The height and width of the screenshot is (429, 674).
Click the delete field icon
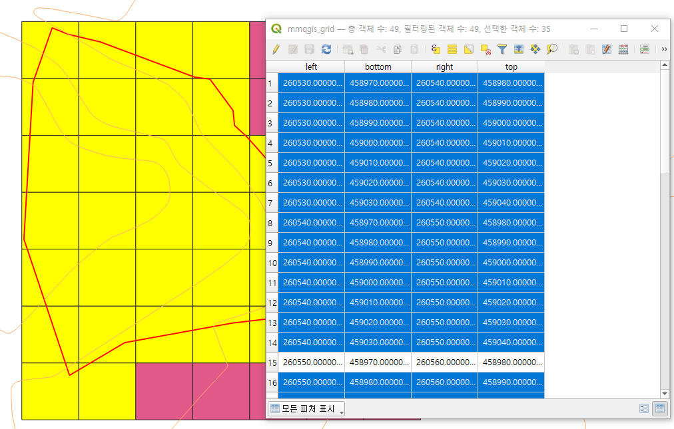(590, 49)
